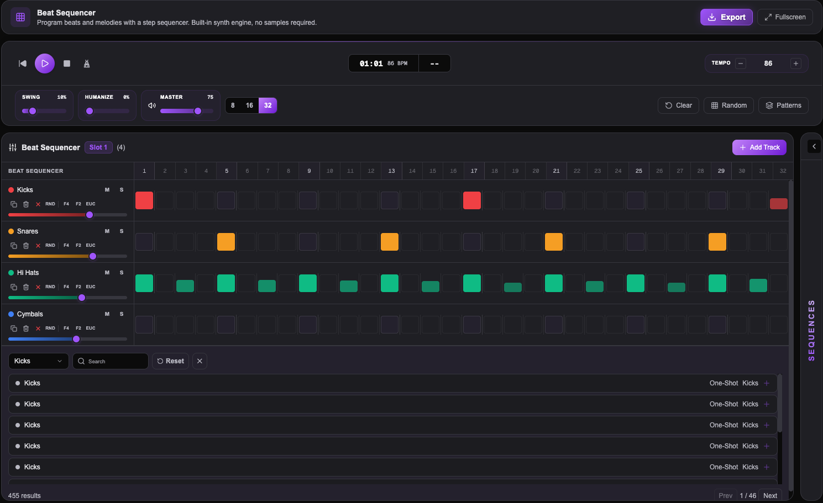
Task: Solo the Hi Hats track
Action: point(122,273)
